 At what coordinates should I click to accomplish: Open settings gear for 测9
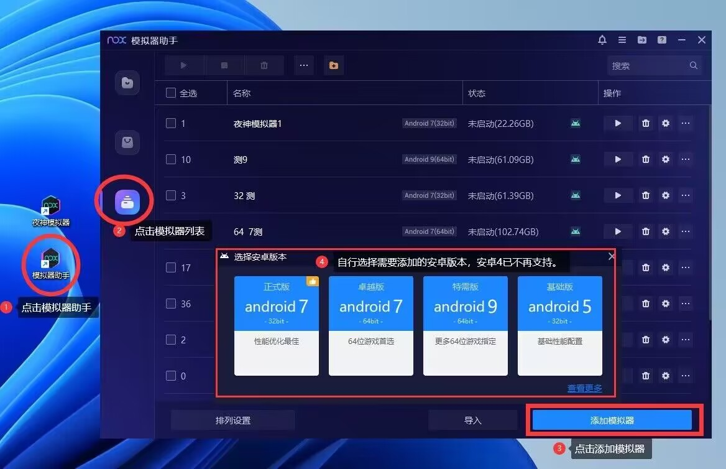(665, 159)
